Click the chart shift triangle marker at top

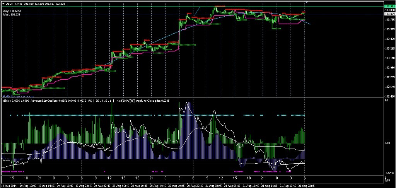[307, 2]
